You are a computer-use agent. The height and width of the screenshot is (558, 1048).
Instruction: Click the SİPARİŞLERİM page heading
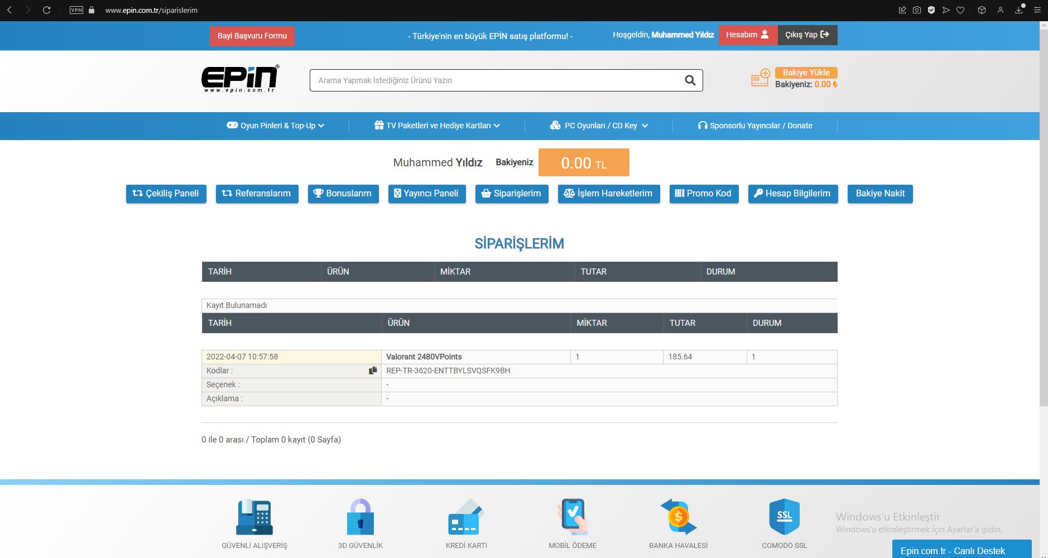tap(520, 244)
